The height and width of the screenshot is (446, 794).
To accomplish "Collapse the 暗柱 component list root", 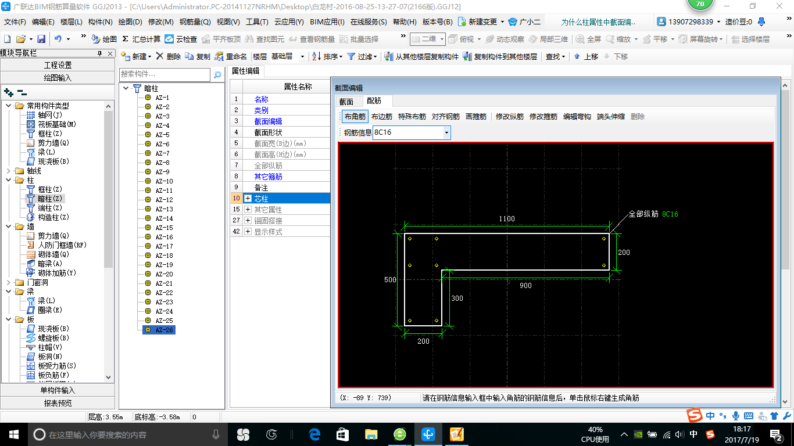I will [x=126, y=88].
